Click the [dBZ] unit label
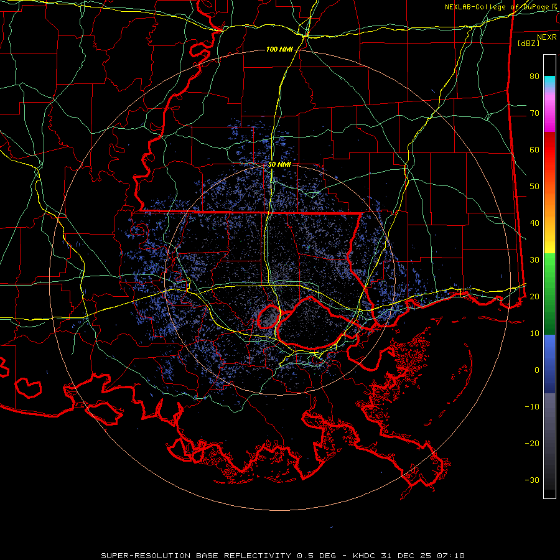Image resolution: width=560 pixels, height=560 pixels. point(528,43)
